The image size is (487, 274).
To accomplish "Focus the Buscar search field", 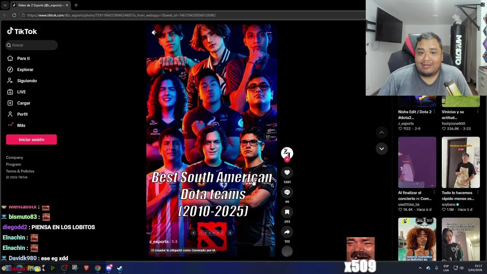I will [x=32, y=45].
